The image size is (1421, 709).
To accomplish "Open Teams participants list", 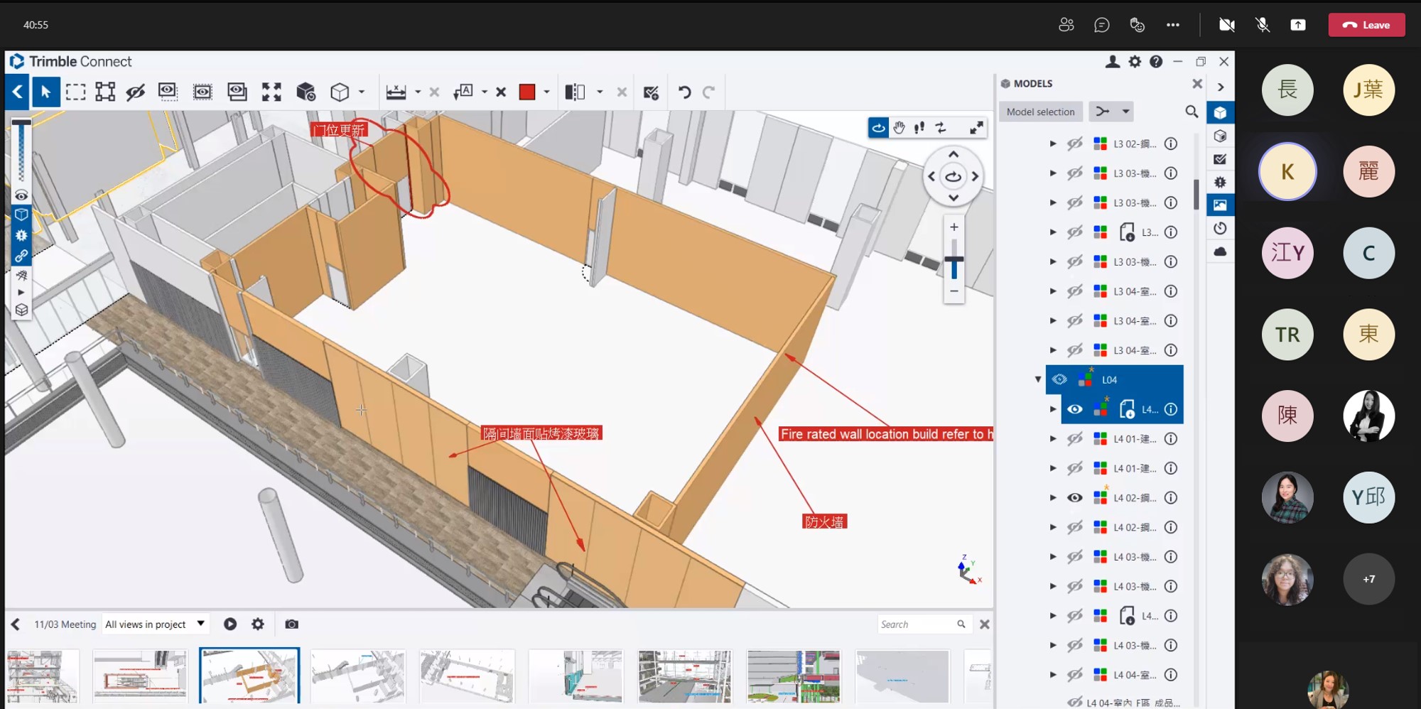I will 1066,25.
